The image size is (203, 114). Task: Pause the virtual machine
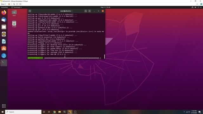[9, 4]
